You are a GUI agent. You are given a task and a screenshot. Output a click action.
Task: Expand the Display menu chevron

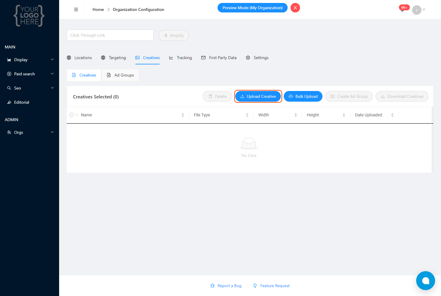[52, 60]
